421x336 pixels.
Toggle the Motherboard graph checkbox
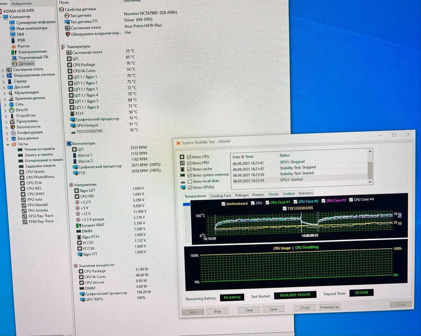(x=223, y=204)
